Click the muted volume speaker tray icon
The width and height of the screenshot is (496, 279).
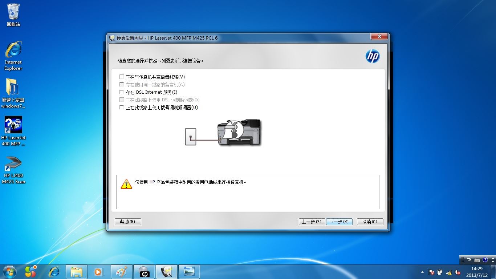tap(458, 272)
